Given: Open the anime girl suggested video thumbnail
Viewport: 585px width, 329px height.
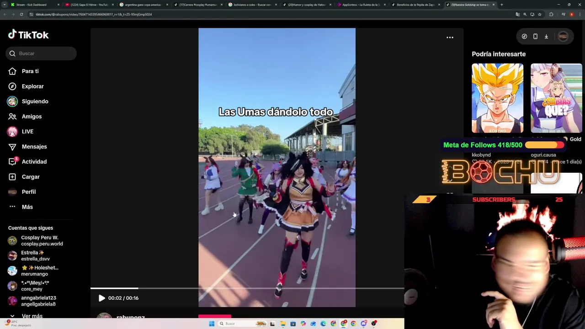Looking at the screenshot, I should pos(556,98).
